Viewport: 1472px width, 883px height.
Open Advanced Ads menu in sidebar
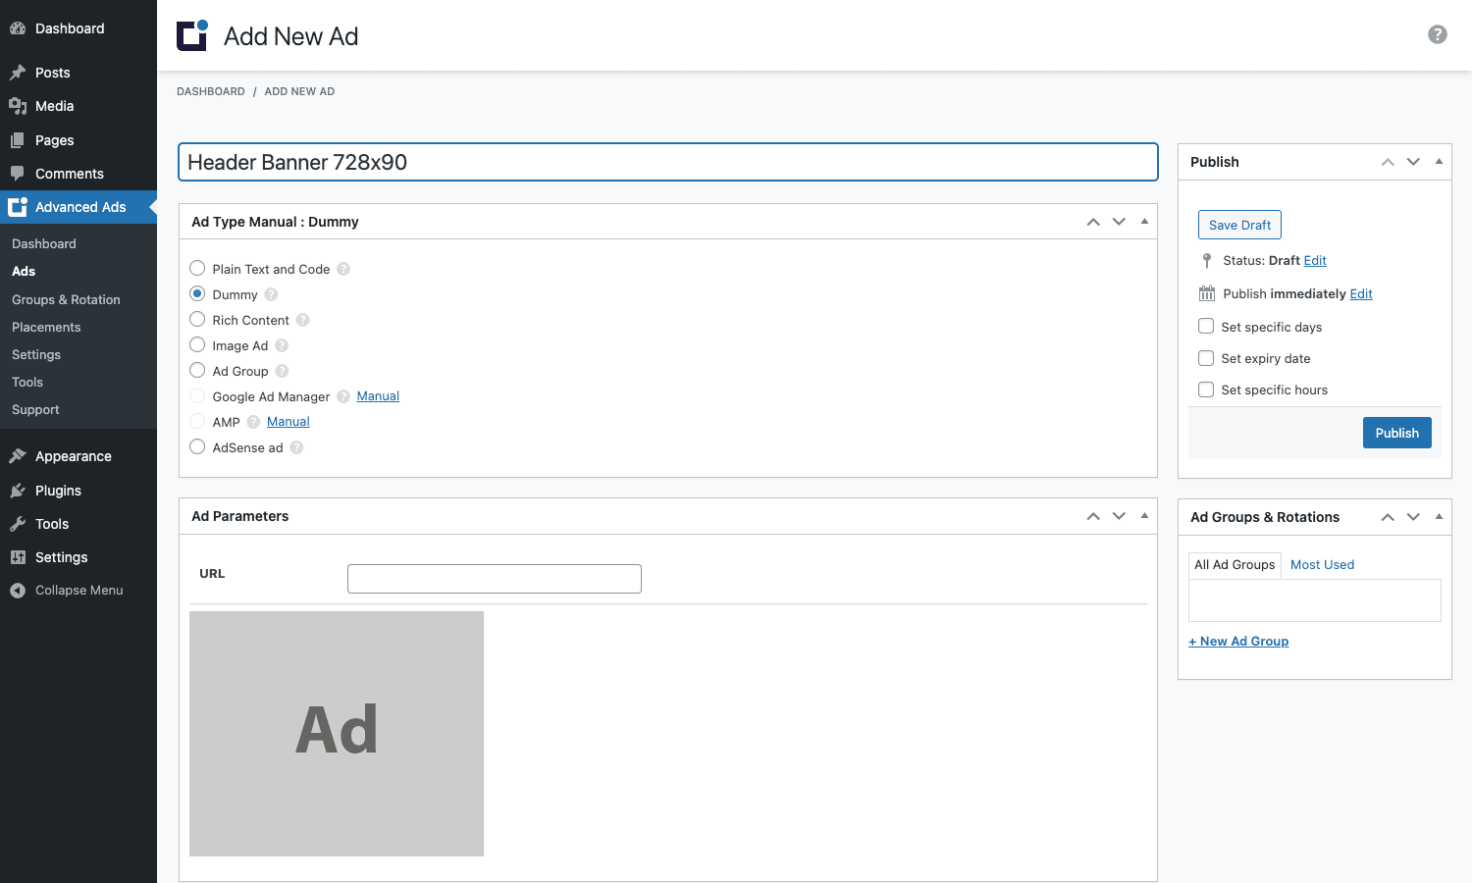pos(79,207)
